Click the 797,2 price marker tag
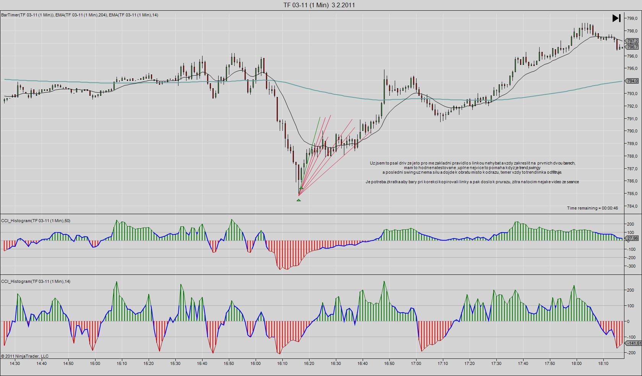This screenshot has height=376, width=642. 632,41
